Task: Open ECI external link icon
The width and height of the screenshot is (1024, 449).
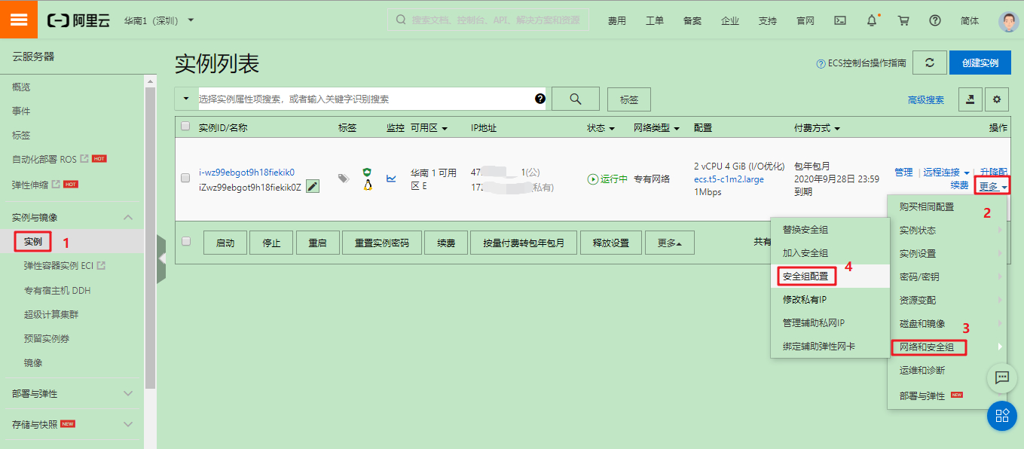Action: click(101, 265)
